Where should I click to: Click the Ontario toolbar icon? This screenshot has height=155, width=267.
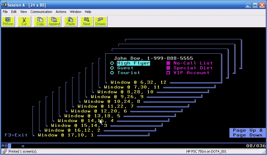(101, 21)
